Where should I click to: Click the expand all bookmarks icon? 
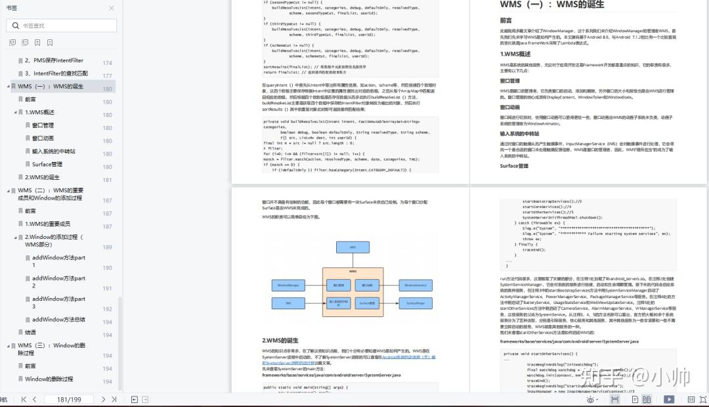13,42
